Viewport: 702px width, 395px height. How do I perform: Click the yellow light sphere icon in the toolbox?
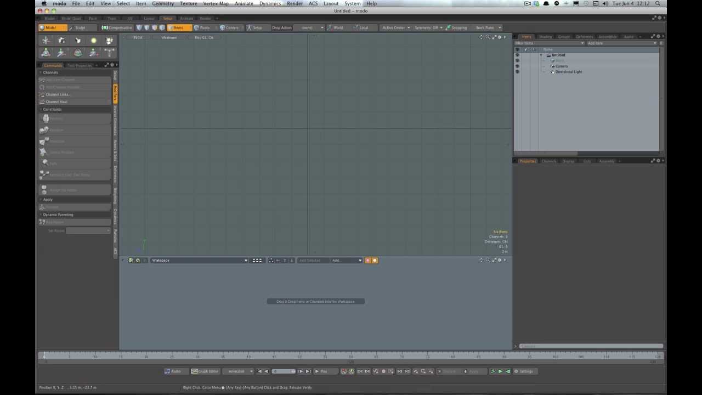coord(94,41)
